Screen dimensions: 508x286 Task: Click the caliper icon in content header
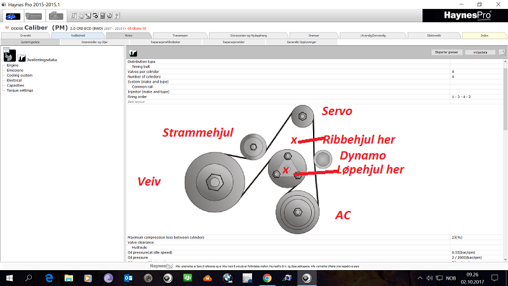(x=133, y=53)
